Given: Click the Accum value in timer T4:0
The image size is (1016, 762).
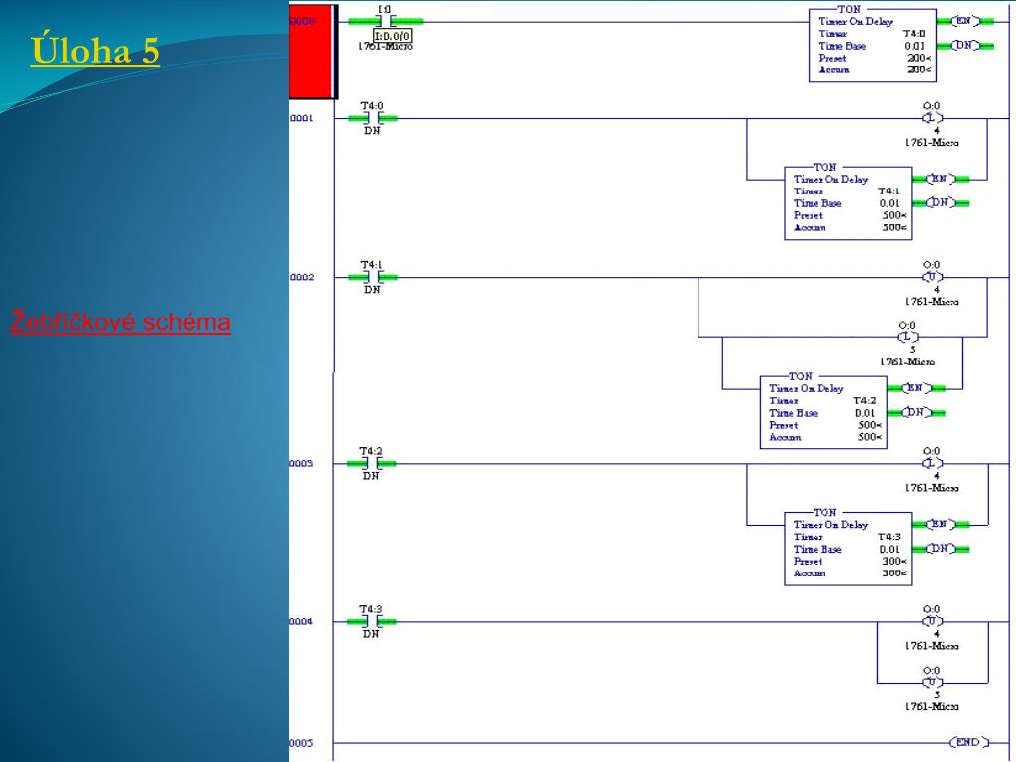Looking at the screenshot, I should click(x=919, y=69).
